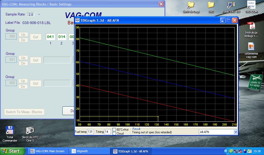Click Up button for group 002

23,81
